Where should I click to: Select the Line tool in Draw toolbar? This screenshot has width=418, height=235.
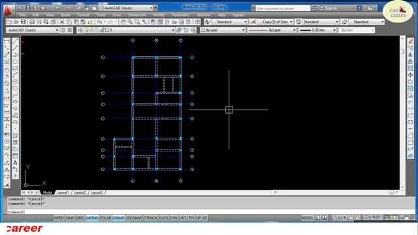tap(16, 41)
